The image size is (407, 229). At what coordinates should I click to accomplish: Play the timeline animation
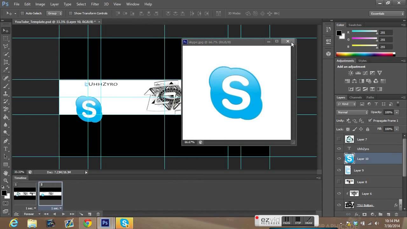click(63, 214)
